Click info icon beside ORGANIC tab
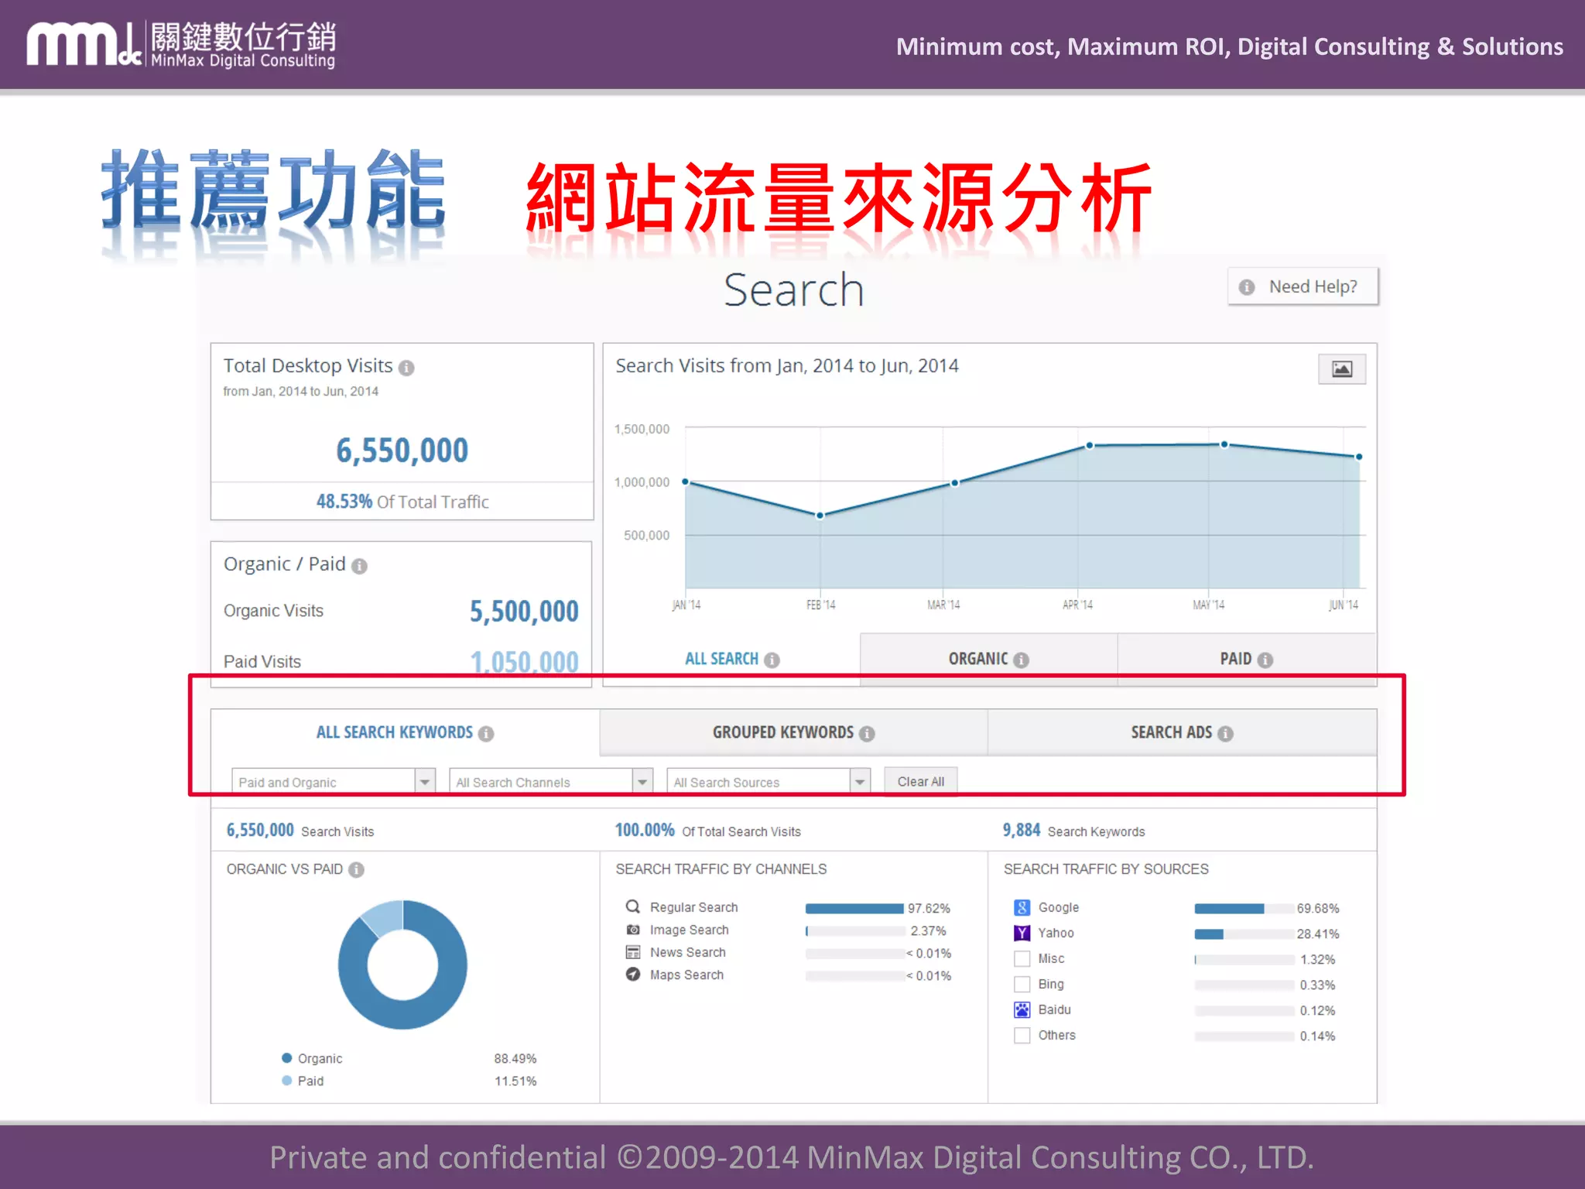The height and width of the screenshot is (1189, 1585). (x=1021, y=660)
